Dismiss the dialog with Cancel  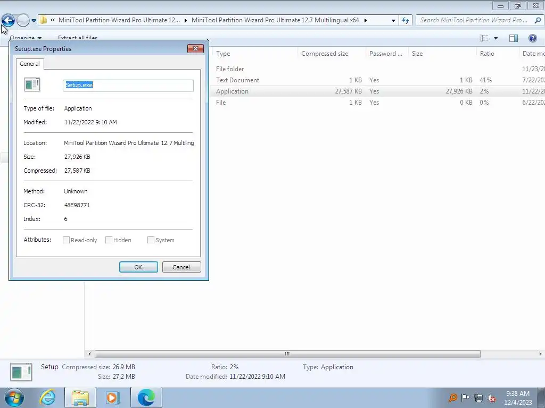[x=181, y=267]
